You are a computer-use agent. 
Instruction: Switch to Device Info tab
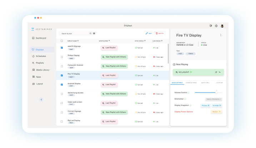coord(205,83)
